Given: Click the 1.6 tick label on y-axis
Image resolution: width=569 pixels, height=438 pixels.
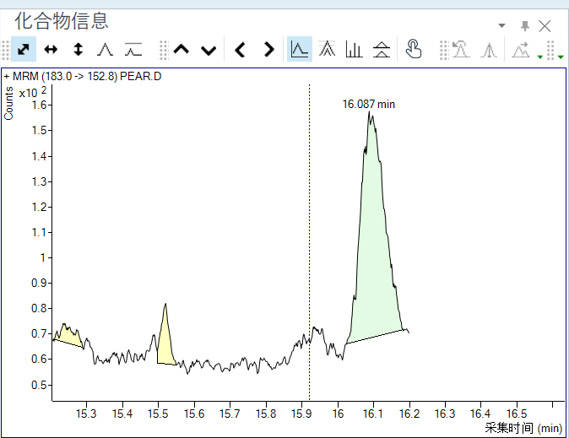Looking at the screenshot, I should [x=39, y=105].
